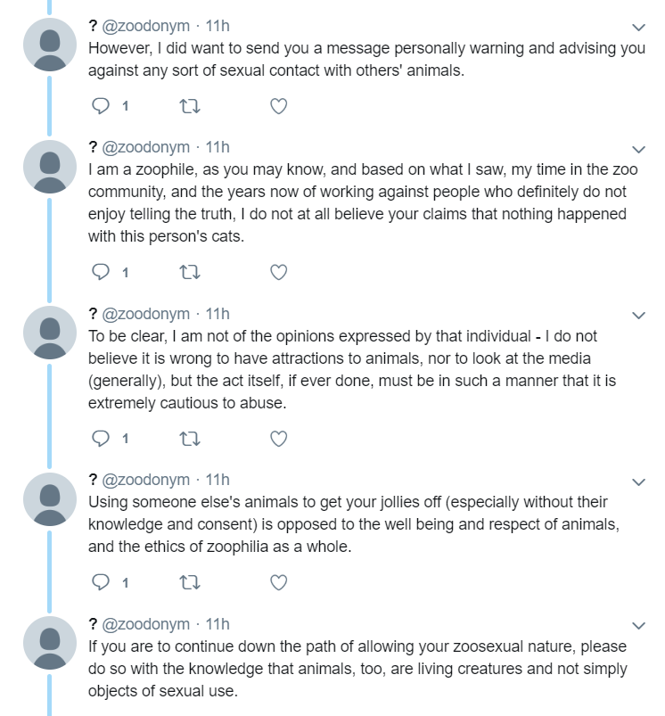Reply to the tweet starting 'To be clear'
This screenshot has height=716, width=665.
click(x=101, y=439)
